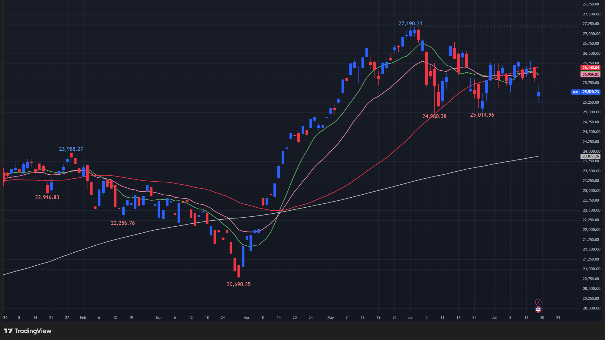Click the 24,980.38 swing low label
This screenshot has width=605, height=340.
tap(434, 116)
